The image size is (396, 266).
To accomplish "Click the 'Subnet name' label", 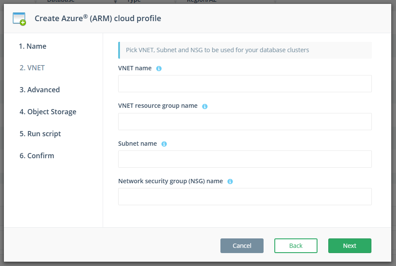I will (x=137, y=144).
